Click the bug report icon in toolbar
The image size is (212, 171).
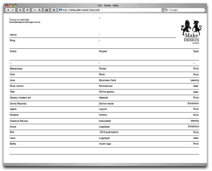coord(54,10)
